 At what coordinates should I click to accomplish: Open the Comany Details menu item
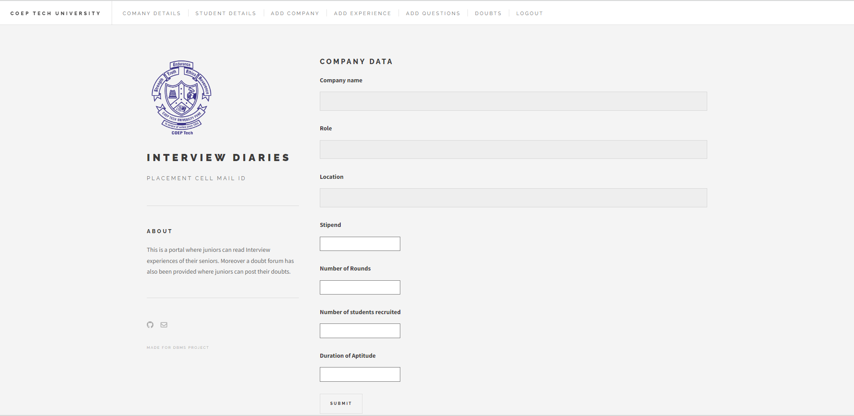152,13
